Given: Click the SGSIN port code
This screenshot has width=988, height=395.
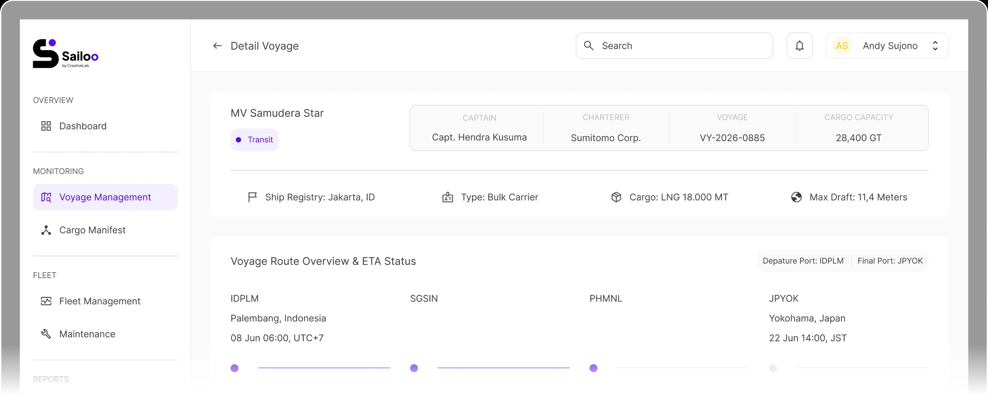Looking at the screenshot, I should click(x=424, y=298).
